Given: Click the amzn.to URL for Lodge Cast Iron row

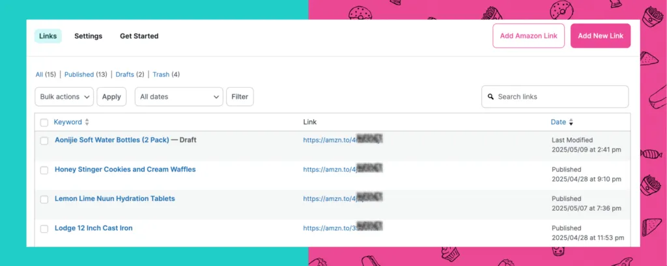Looking at the screenshot, I should tap(343, 228).
